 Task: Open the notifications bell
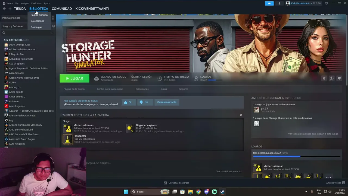[279, 3]
